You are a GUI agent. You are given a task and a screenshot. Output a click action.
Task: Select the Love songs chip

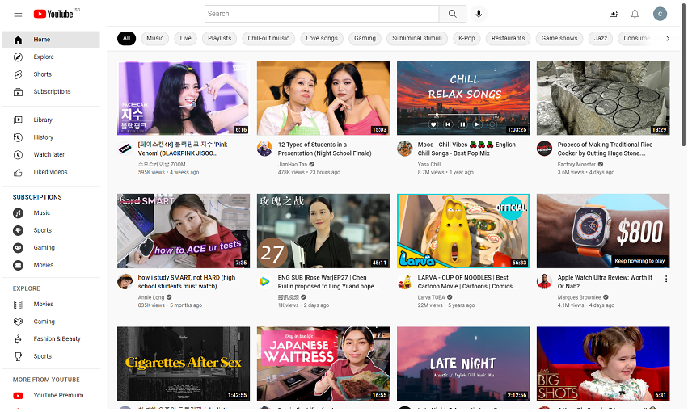coord(322,38)
